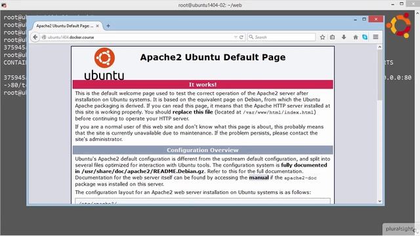
Task: Click the 'apache2-doc' package name text
Action: point(301,178)
